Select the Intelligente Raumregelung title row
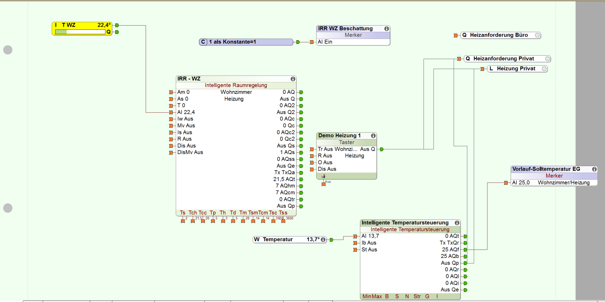This screenshot has height=302, width=605. coord(236,85)
